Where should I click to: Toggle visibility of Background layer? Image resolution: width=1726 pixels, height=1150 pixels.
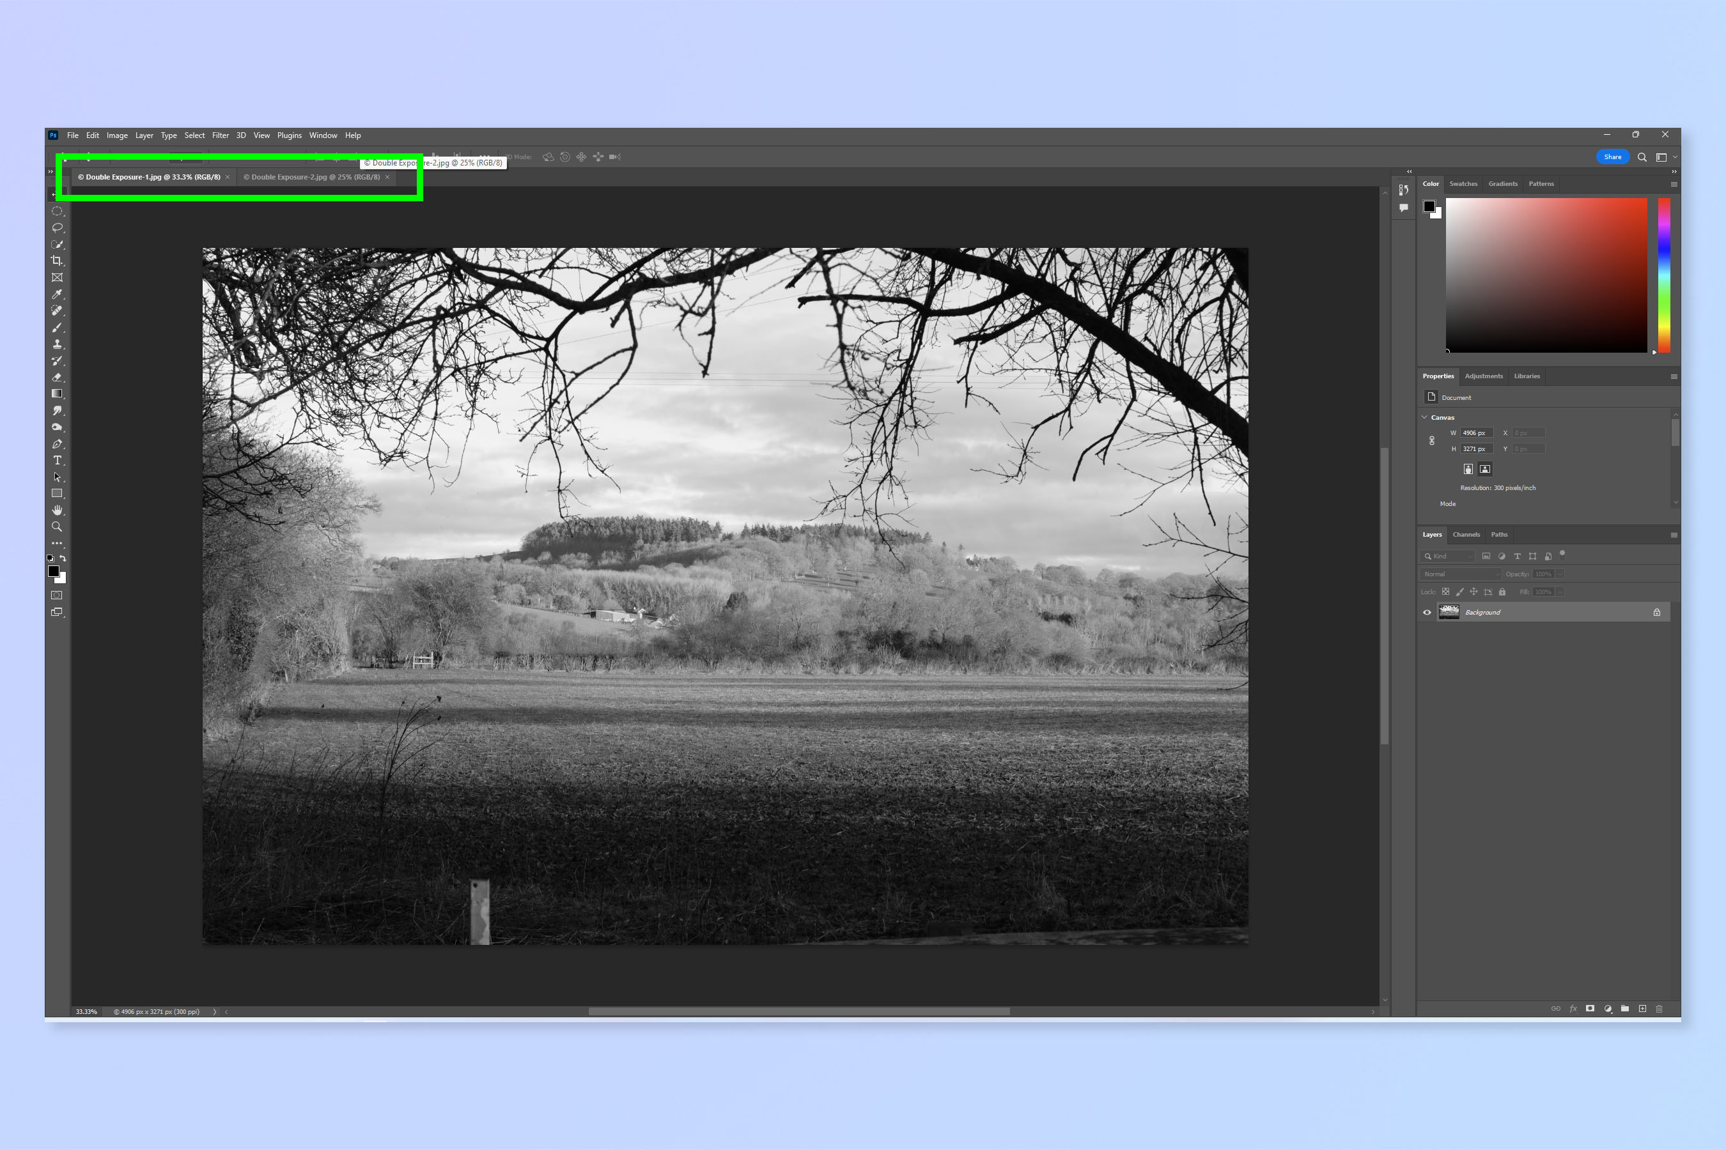(x=1426, y=612)
